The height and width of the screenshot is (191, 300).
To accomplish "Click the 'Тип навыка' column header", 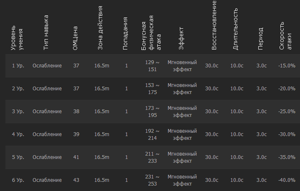I will [x=46, y=32].
